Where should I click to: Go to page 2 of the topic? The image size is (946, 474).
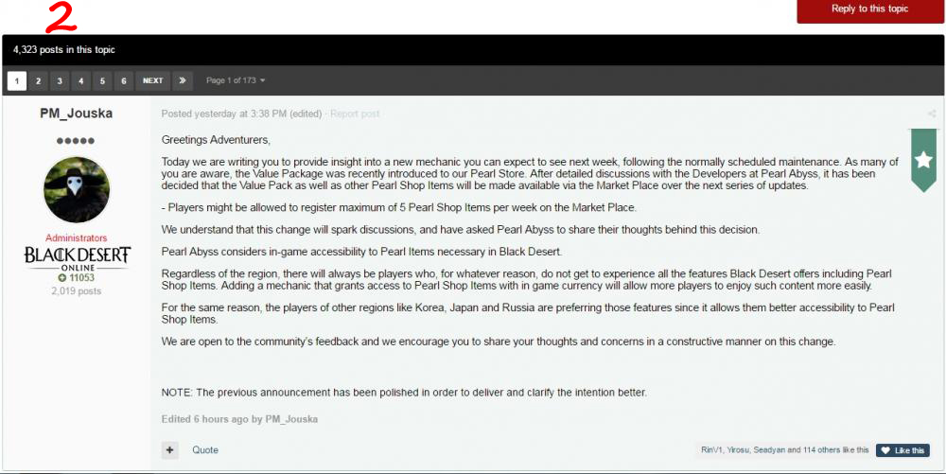point(38,80)
